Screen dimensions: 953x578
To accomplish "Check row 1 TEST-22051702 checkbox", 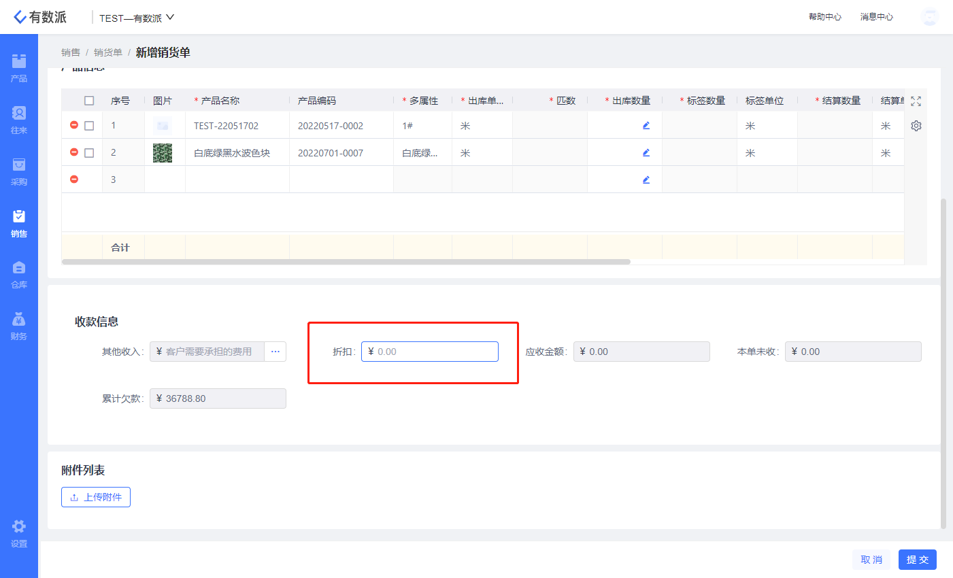I will (89, 126).
